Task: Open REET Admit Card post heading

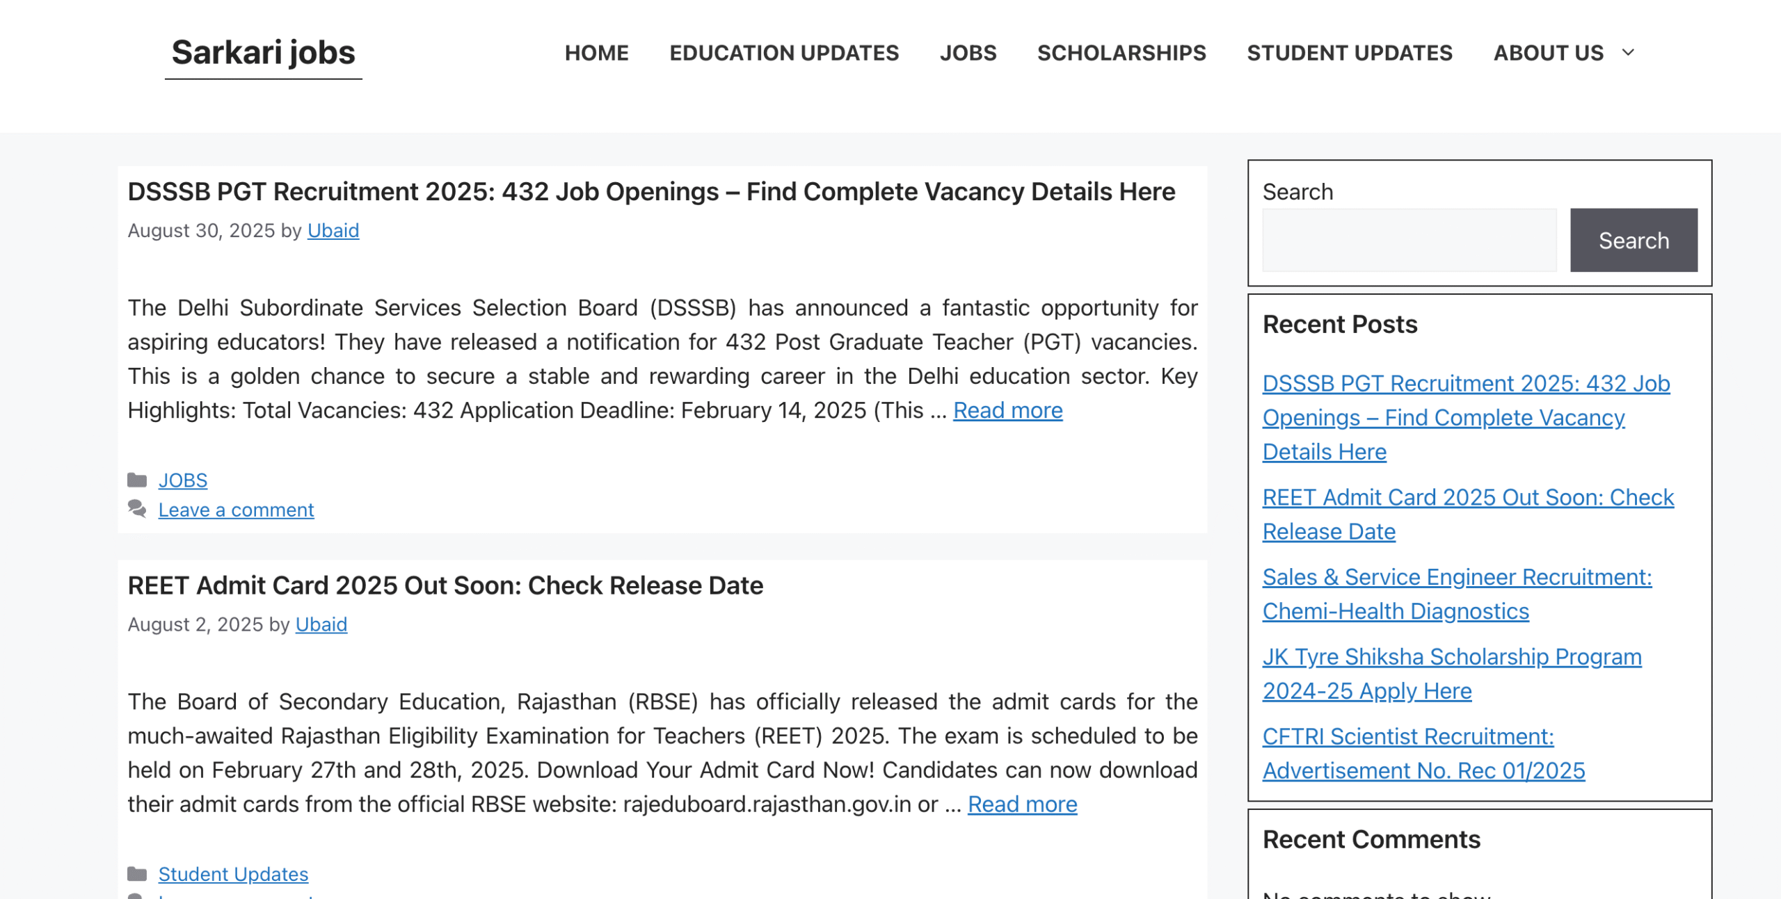Action: pos(445,585)
